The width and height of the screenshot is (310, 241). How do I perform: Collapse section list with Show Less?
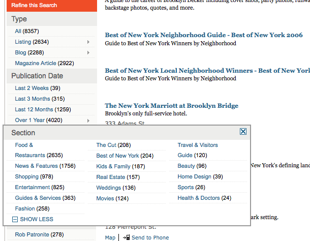point(33,220)
